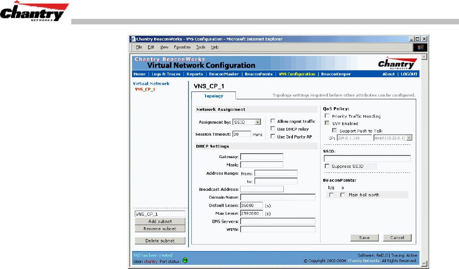Viewport: 459px width, 269px height.
Task: Open the VNS Configuration page
Action: pos(297,74)
